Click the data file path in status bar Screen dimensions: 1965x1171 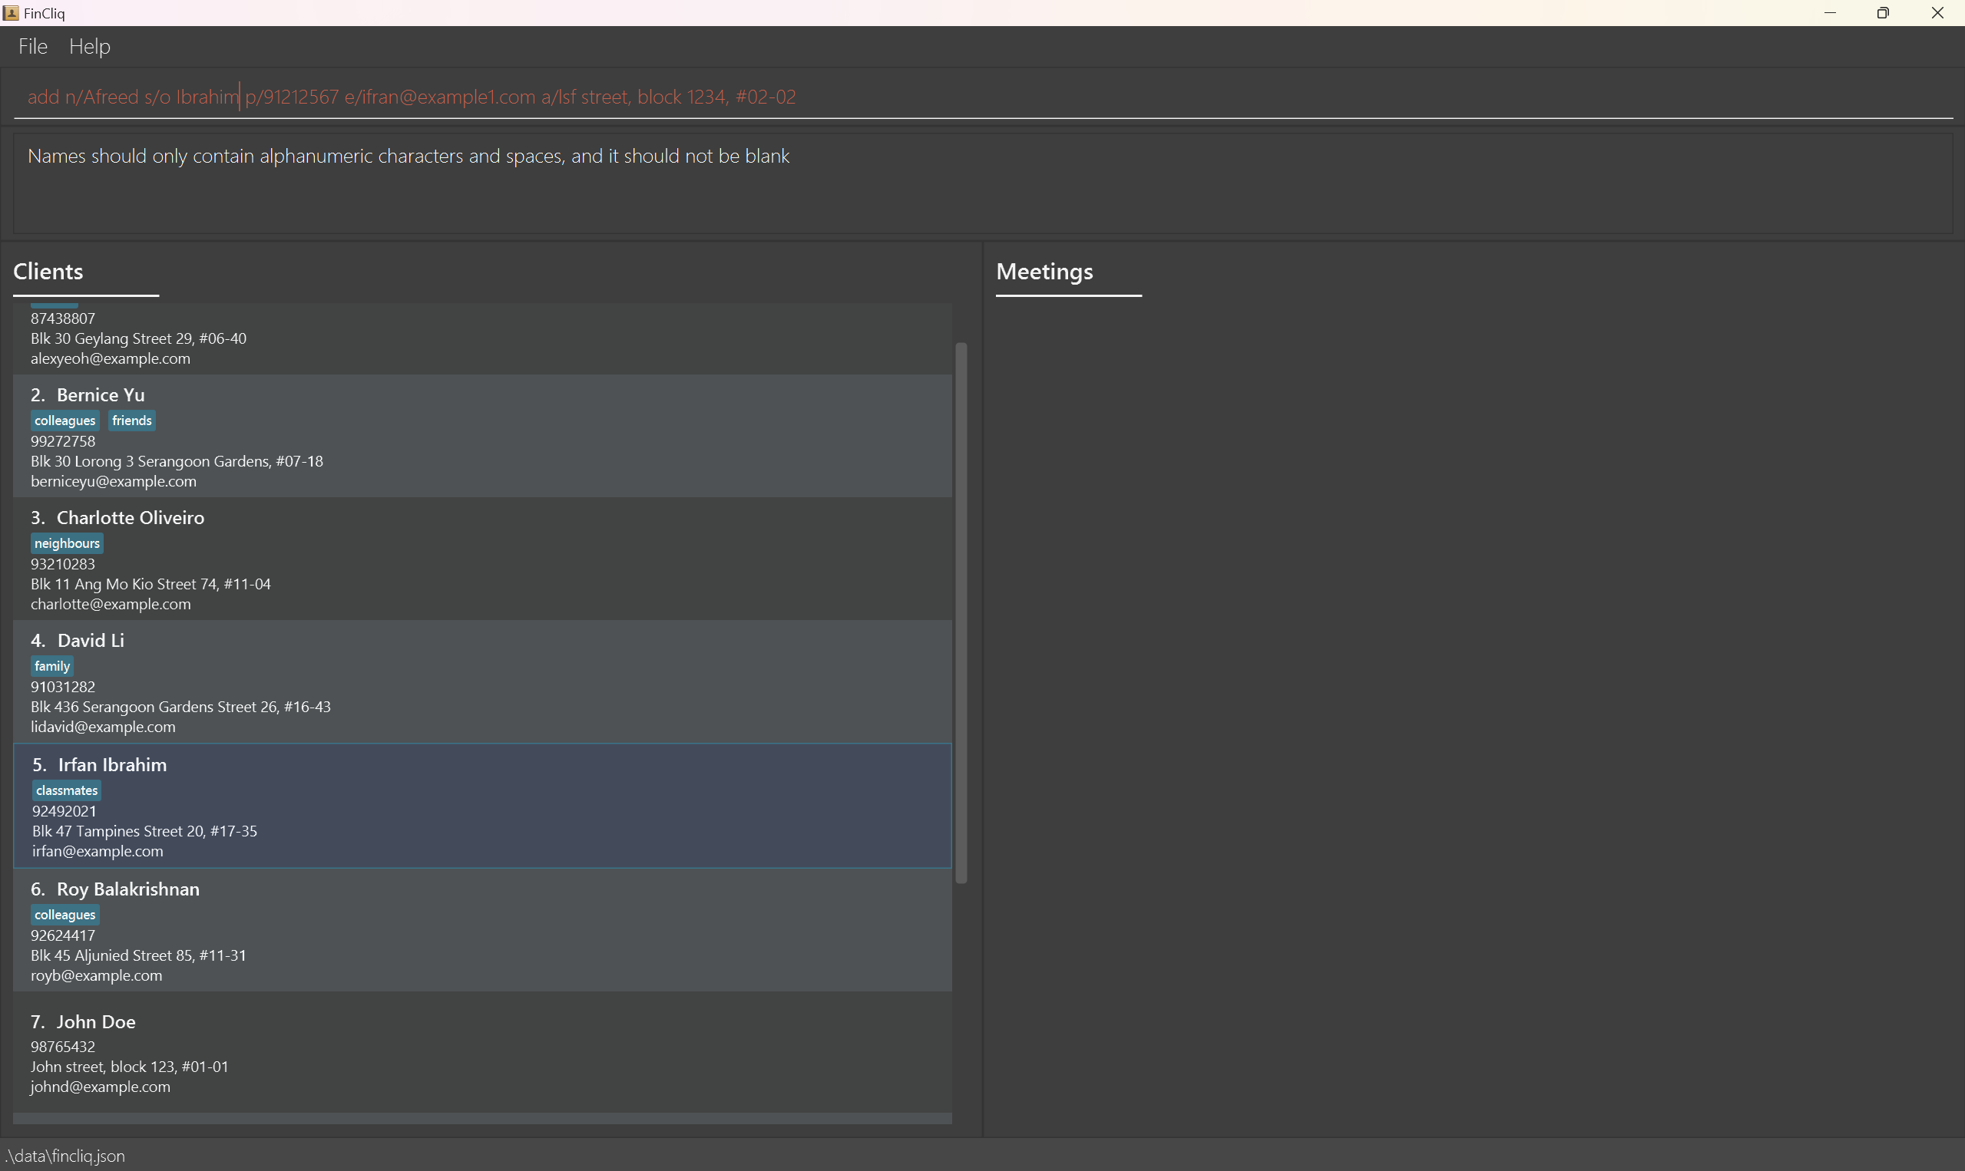(66, 1156)
